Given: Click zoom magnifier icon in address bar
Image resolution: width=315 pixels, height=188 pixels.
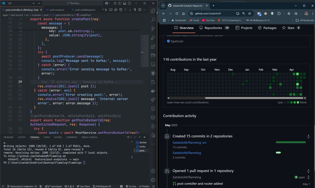Looking at the screenshot, I should 244,13.
